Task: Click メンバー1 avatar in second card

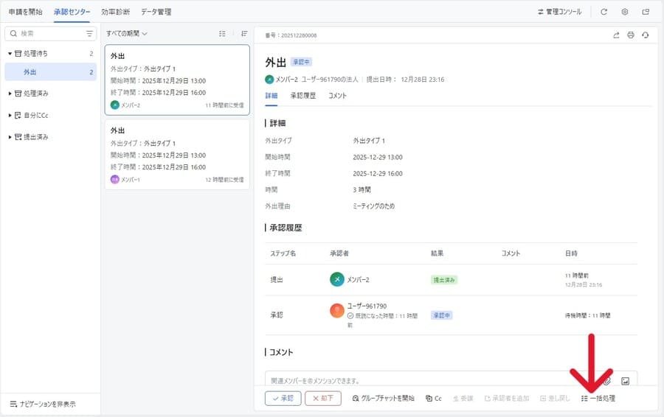Action: point(115,179)
